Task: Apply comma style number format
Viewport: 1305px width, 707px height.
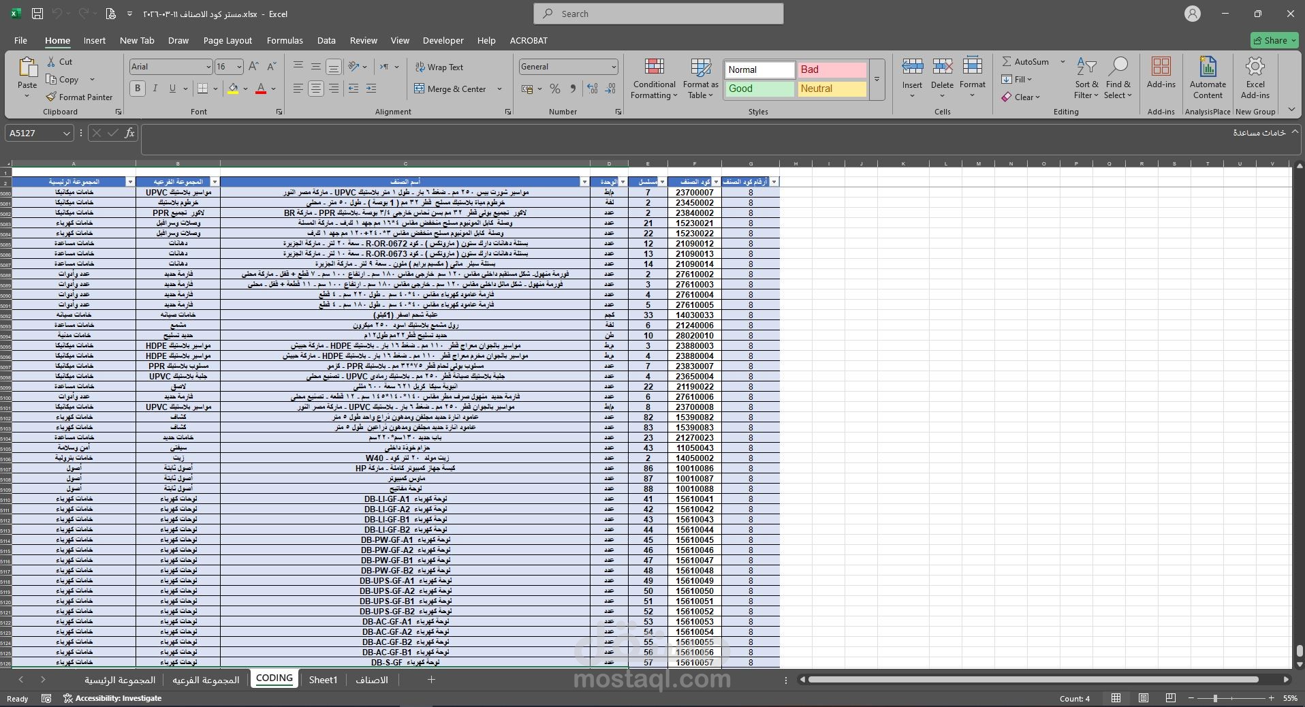Action: point(573,89)
